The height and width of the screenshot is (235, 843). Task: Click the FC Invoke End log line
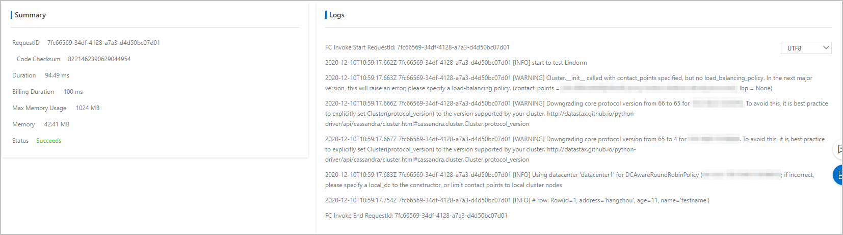click(x=416, y=216)
